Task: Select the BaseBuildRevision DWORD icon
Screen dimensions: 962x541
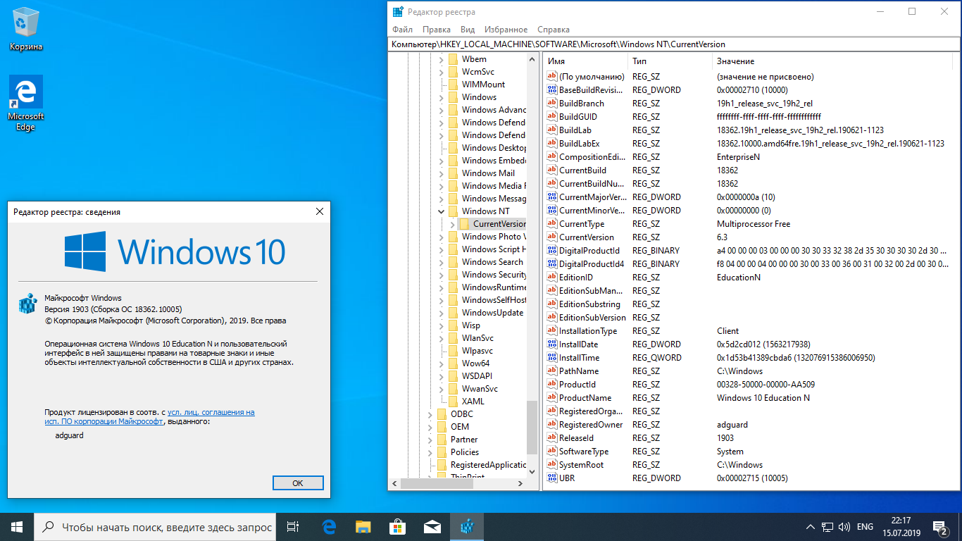Action: click(552, 90)
